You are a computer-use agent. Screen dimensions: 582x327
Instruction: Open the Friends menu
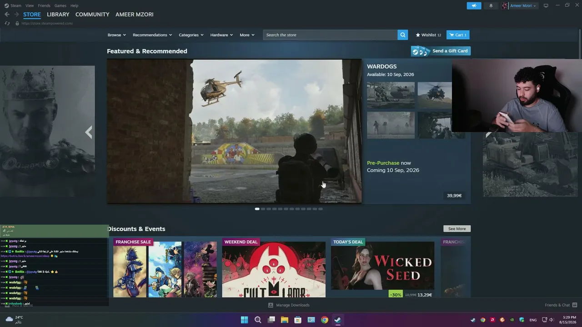pyautogui.click(x=44, y=5)
